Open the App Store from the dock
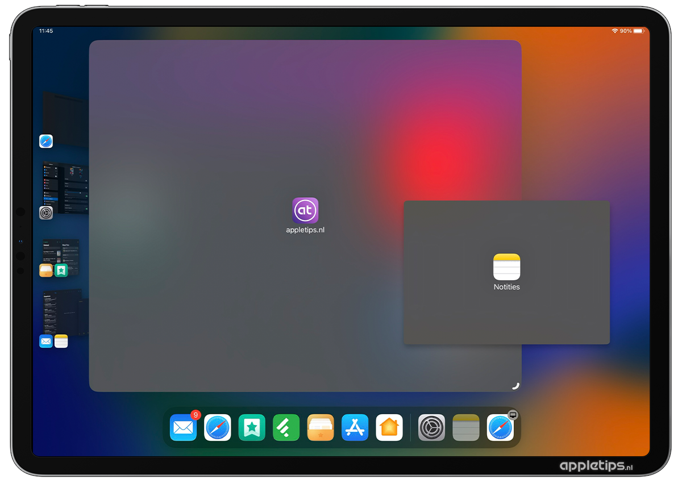Screen dimensions: 682x483 tap(355, 428)
